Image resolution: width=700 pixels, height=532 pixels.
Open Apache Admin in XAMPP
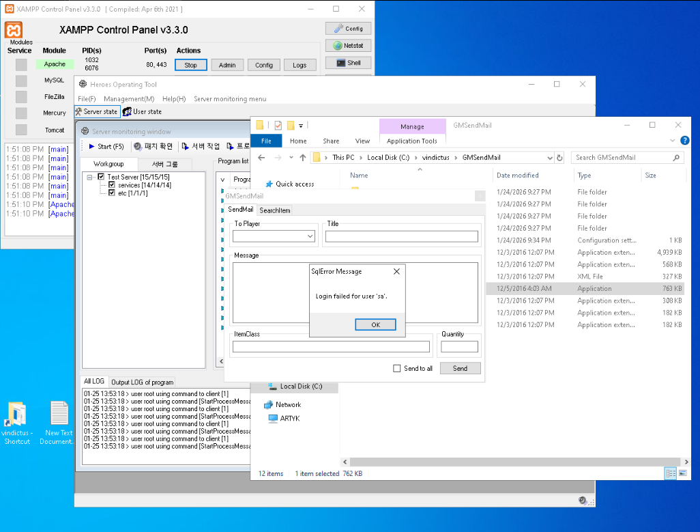[x=227, y=65]
